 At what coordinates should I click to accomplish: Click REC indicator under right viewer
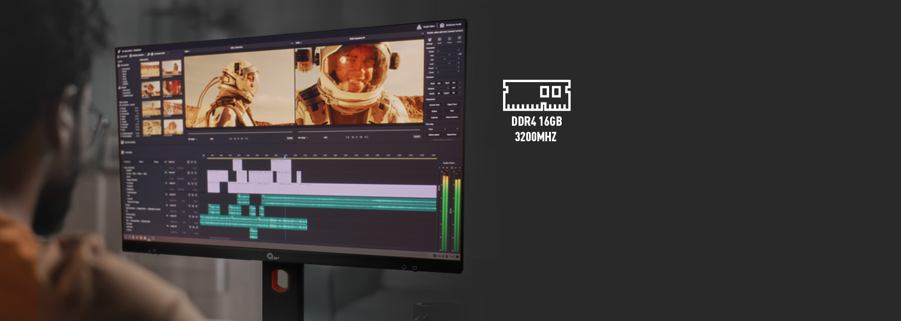[x=325, y=138]
